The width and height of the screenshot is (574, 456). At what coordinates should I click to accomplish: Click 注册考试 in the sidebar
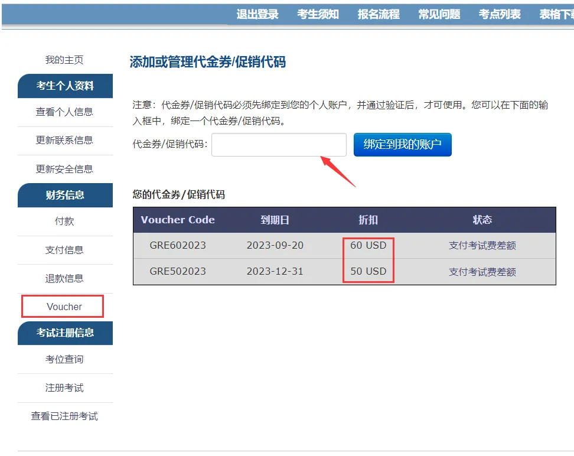64,387
